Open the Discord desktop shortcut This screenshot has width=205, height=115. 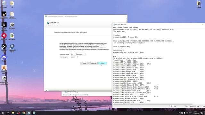[x=4, y=57]
